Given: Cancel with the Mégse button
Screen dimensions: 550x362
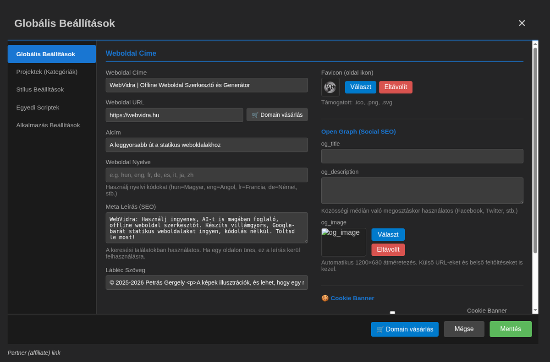Looking at the screenshot, I should pos(464,329).
